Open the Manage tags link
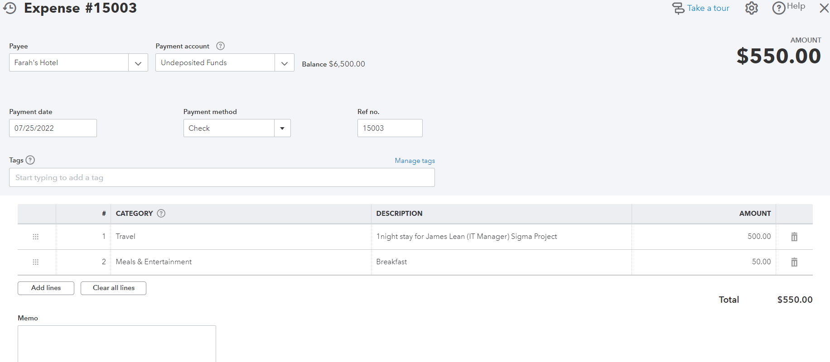Image resolution: width=830 pixels, height=362 pixels. tap(415, 161)
